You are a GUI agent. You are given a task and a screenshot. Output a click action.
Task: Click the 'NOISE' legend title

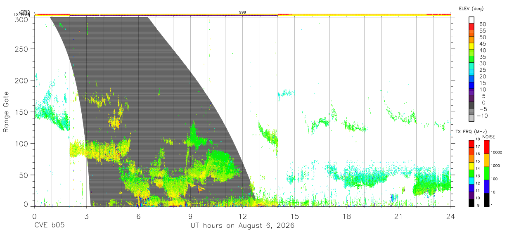click(x=488, y=136)
